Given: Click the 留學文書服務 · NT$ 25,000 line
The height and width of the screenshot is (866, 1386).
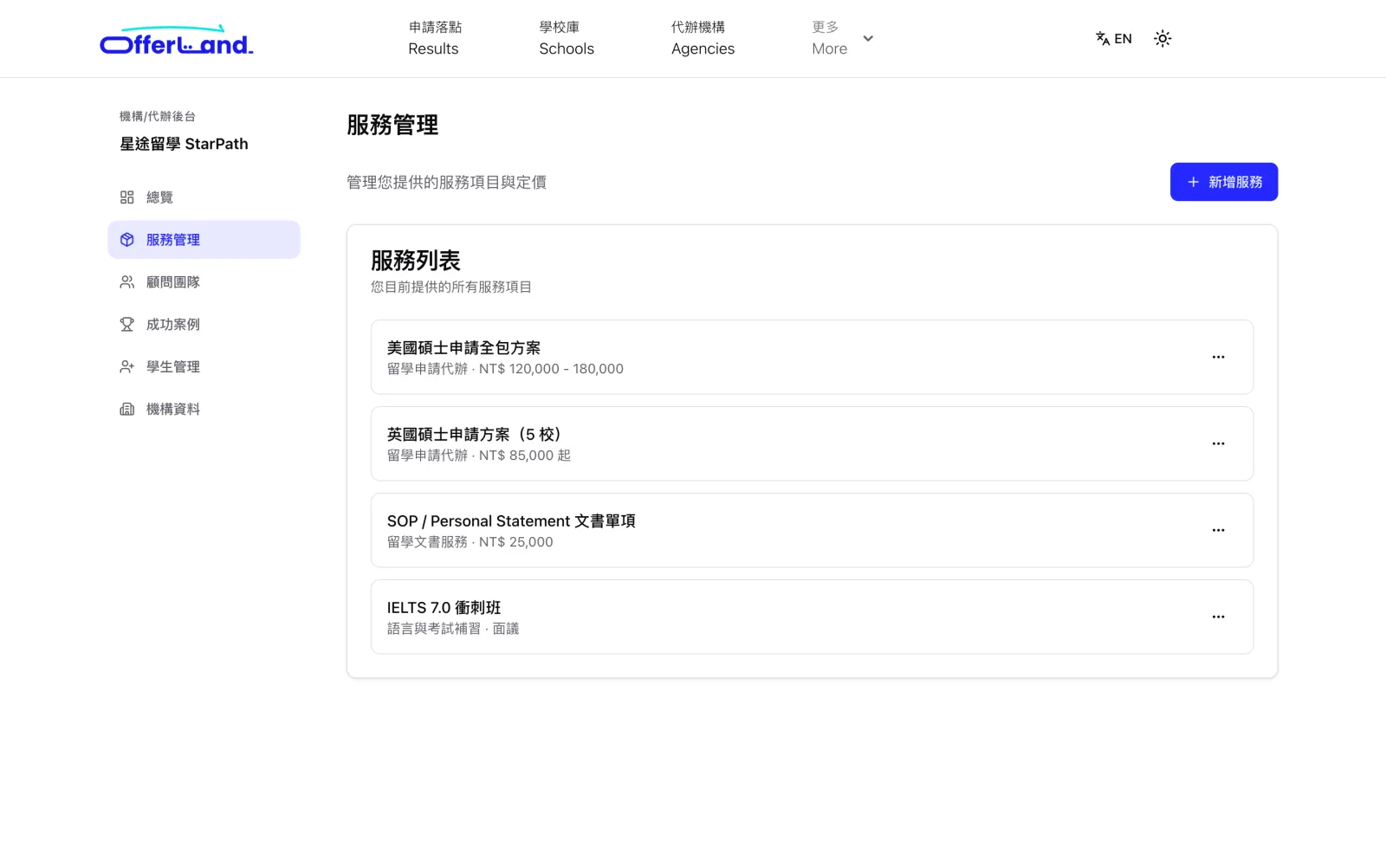Looking at the screenshot, I should (470, 542).
